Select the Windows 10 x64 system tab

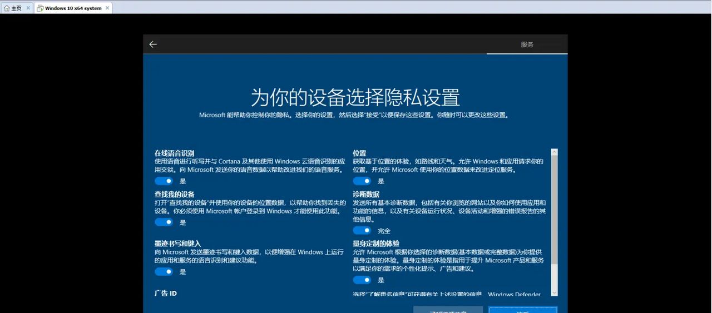point(73,8)
